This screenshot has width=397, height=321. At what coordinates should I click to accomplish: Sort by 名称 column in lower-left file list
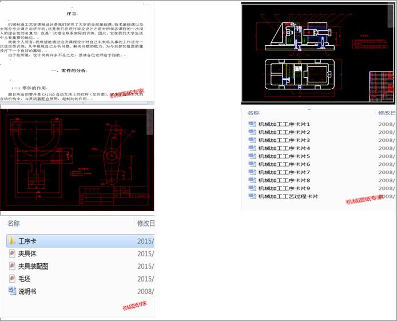(13, 223)
